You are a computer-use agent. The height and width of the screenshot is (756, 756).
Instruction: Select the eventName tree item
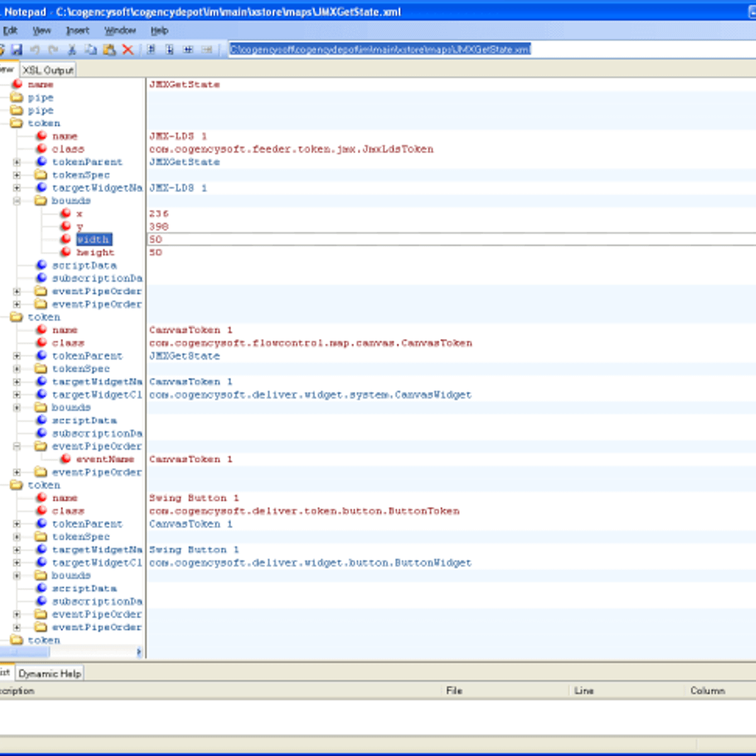point(105,459)
